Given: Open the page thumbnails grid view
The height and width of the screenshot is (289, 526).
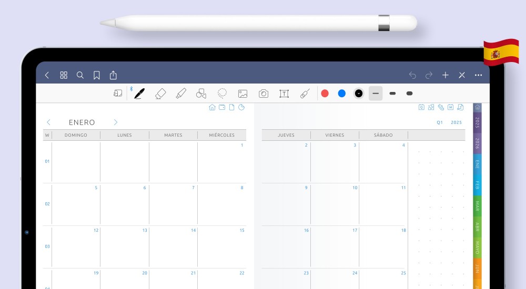Looking at the screenshot, I should 64,75.
